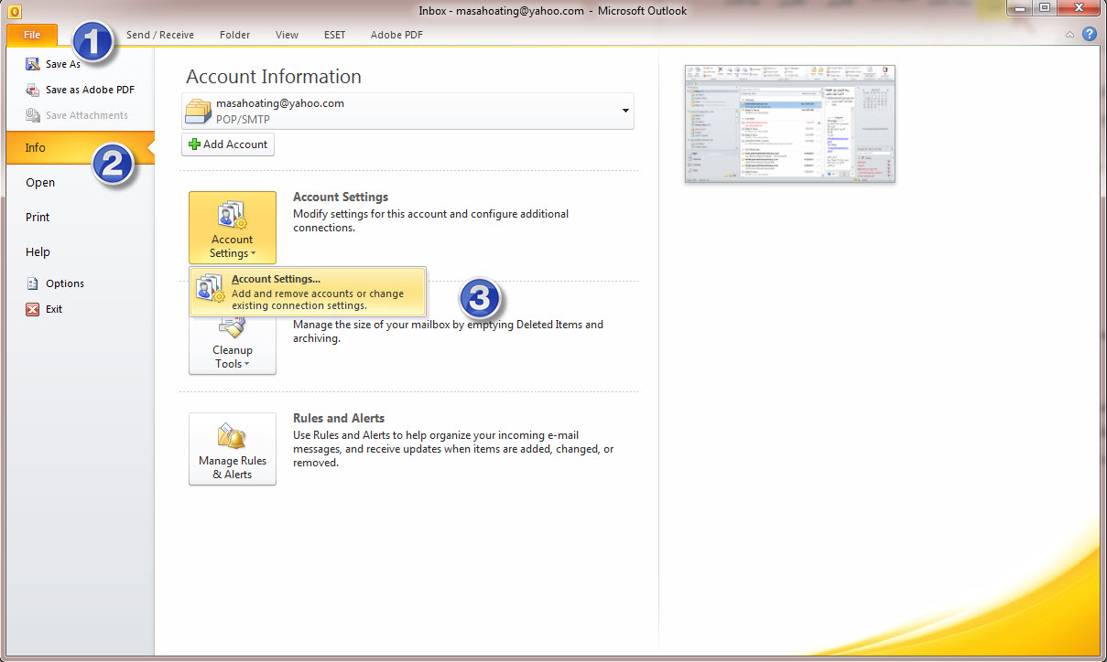Click the Manage Rules & Alerts button
Viewport: 1107px width, 662px height.
[x=233, y=449]
